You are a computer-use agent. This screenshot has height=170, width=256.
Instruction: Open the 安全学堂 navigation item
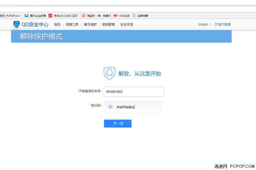pos(127,24)
